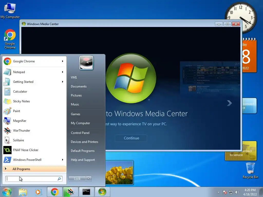Show hidden tray icons arrow
This screenshot has width=263, height=197.
click(218, 192)
